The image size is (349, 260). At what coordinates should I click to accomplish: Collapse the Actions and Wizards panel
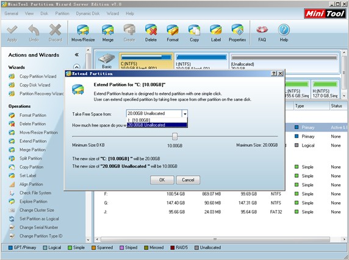coord(76,55)
